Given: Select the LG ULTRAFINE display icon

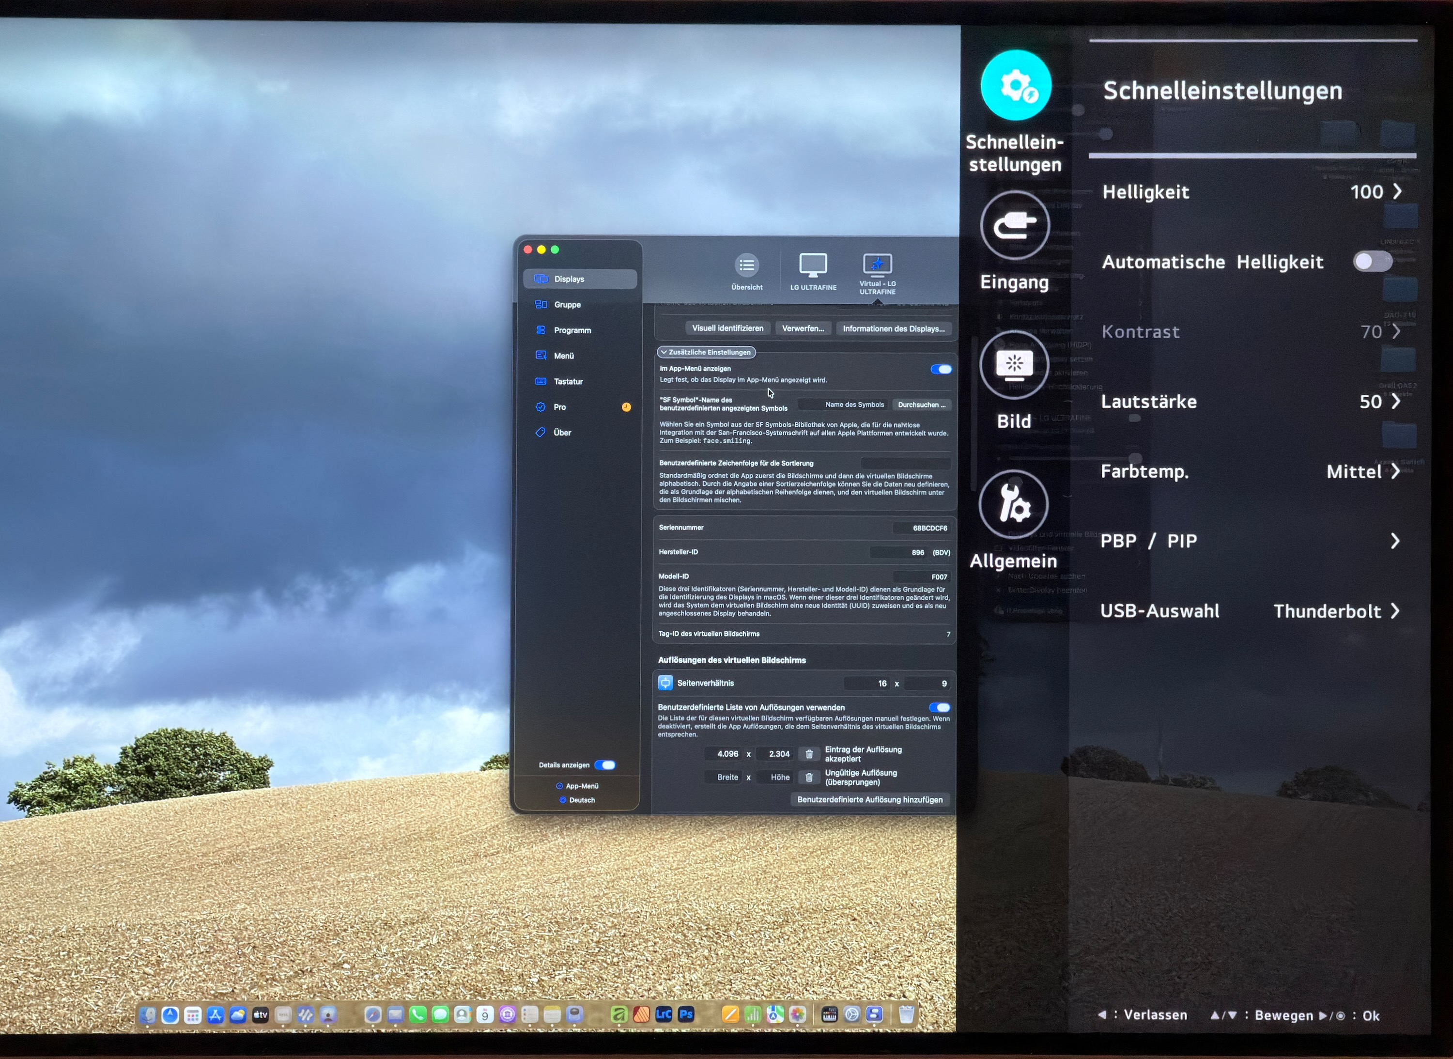Looking at the screenshot, I should coord(813,265).
